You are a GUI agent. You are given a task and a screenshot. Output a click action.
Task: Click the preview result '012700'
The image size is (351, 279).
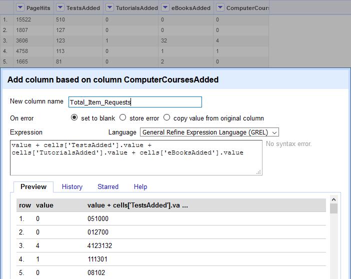tap(98, 232)
